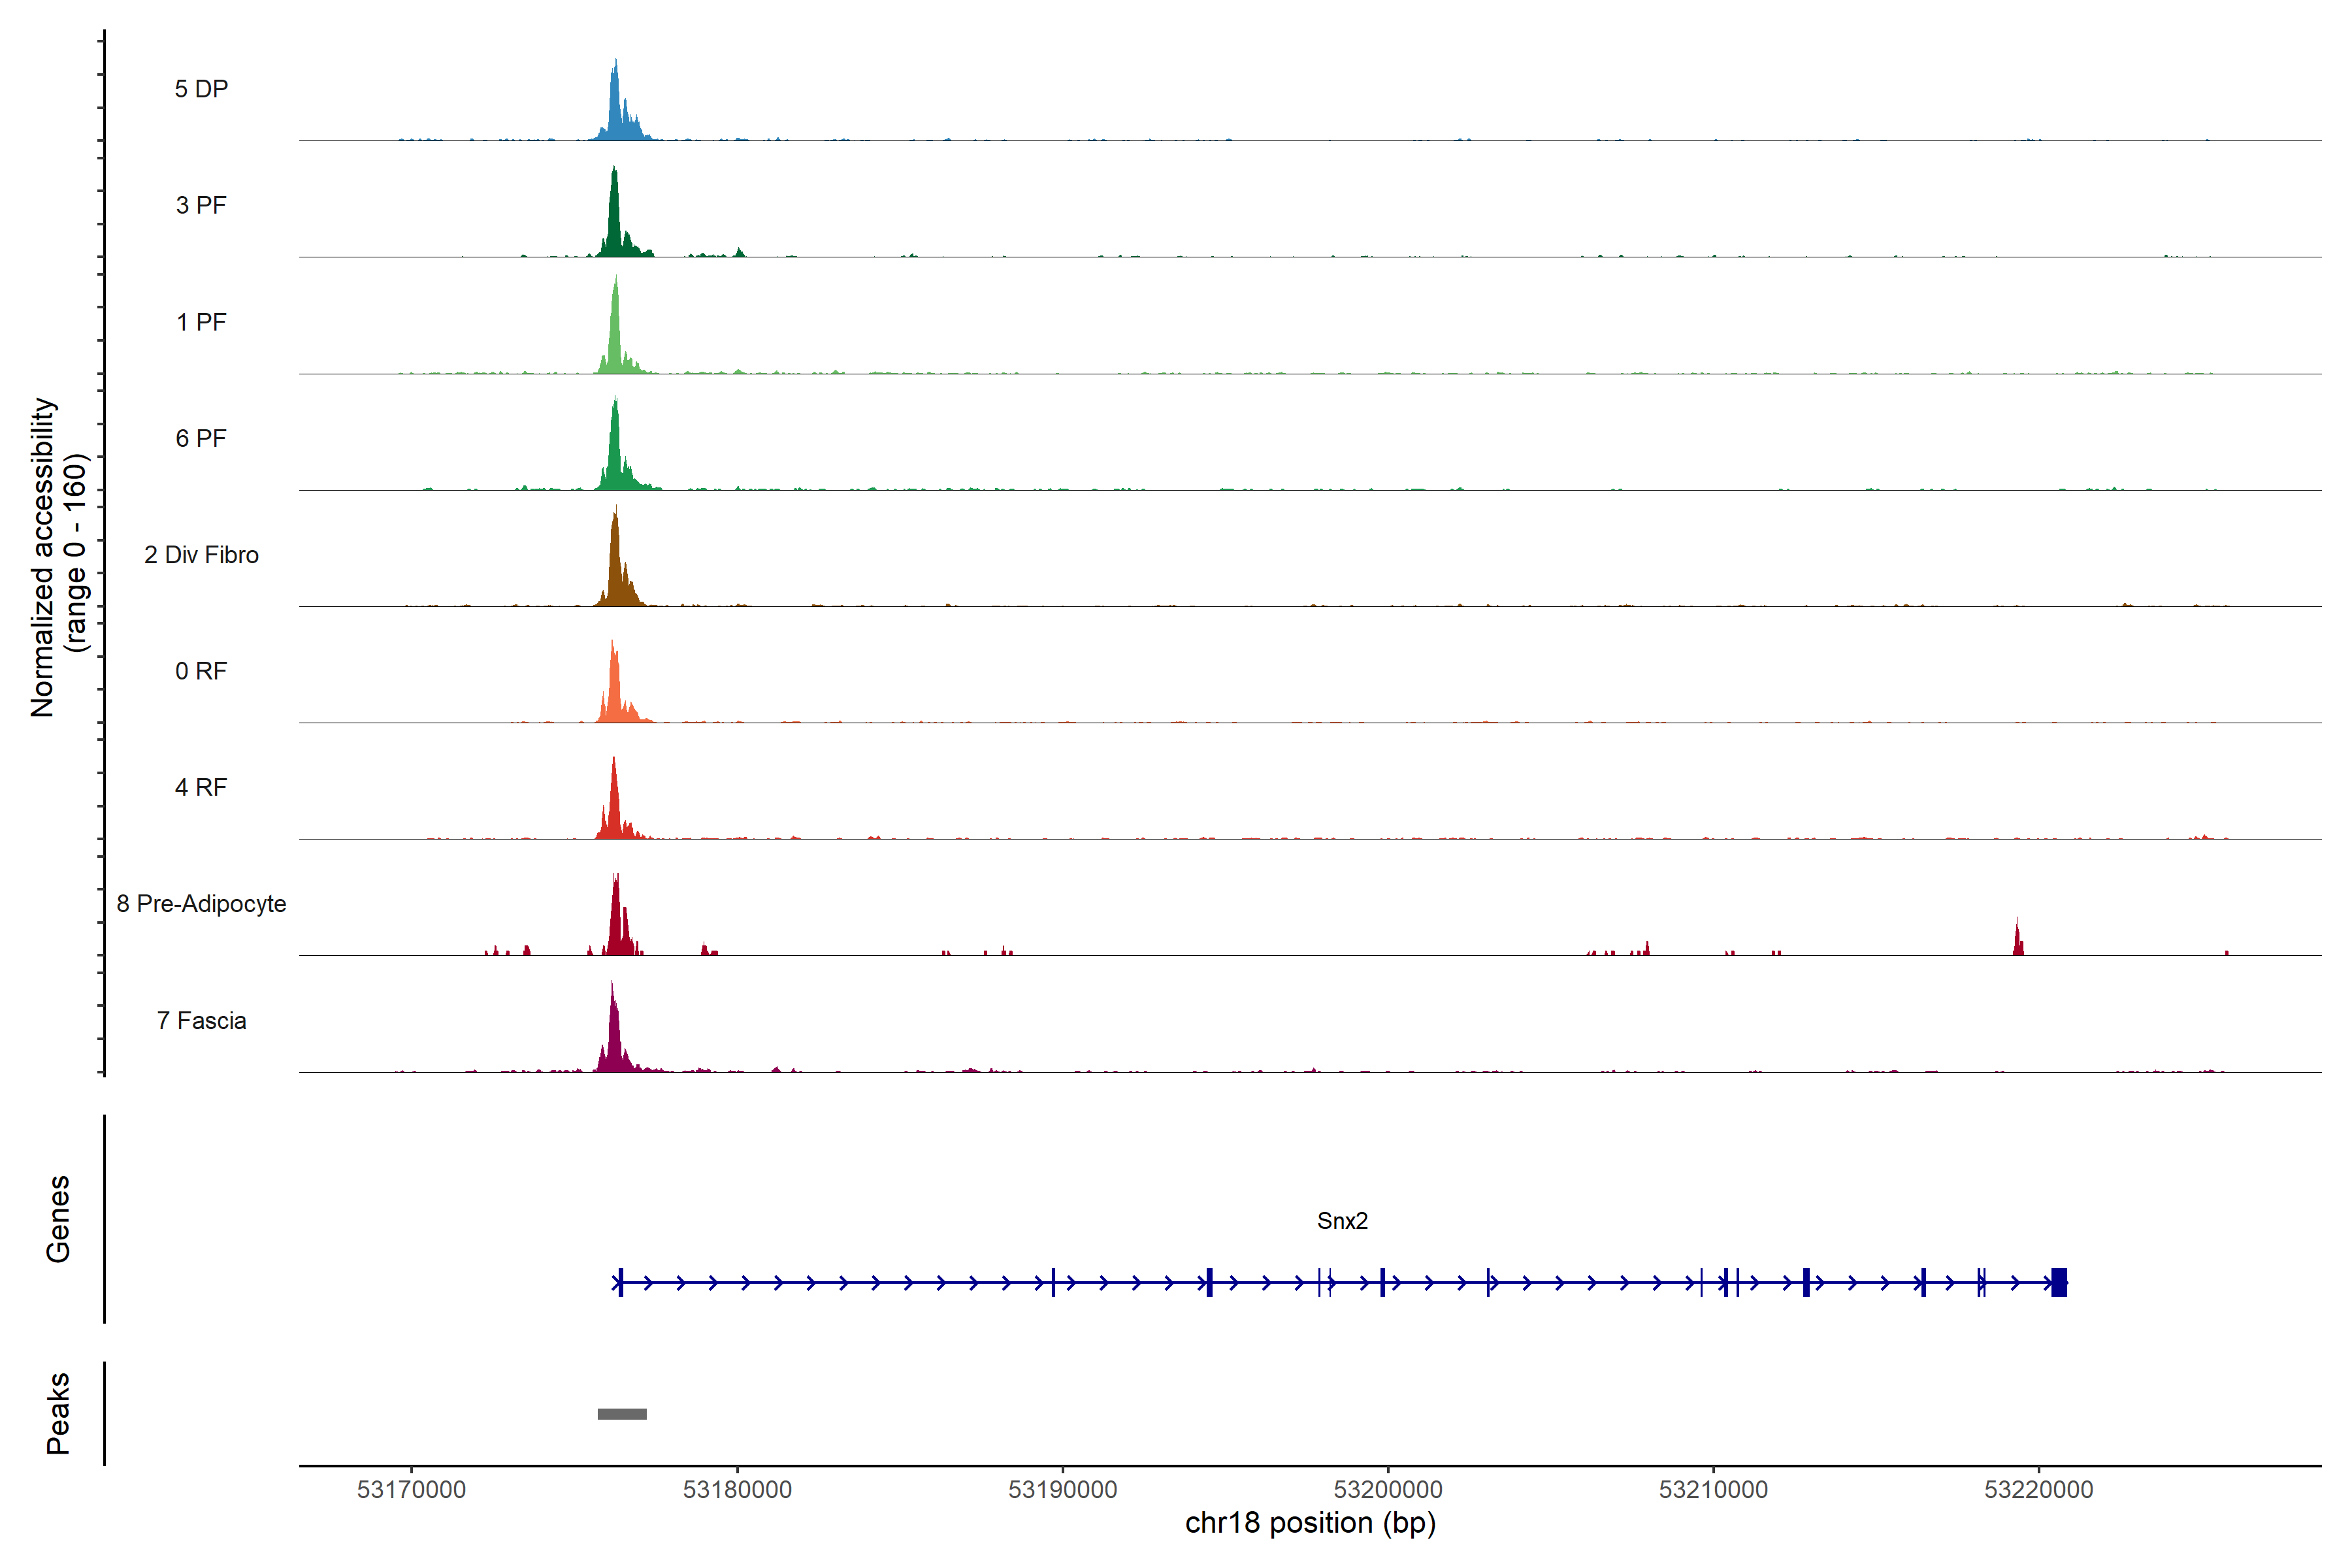Viewport: 2352px width, 1568px height.
Task: Click the 0 RF track label
Action: point(201,671)
